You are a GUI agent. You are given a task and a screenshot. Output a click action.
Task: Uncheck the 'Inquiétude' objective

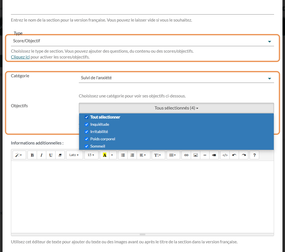(x=86, y=124)
